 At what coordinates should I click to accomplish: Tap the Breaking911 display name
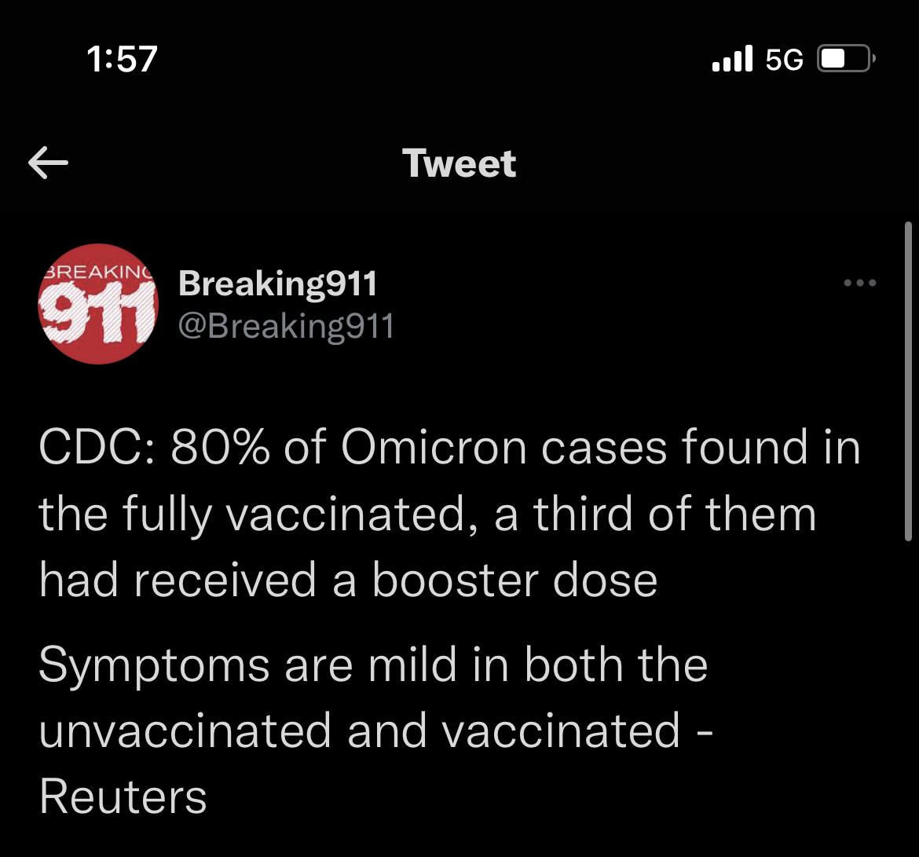click(x=277, y=284)
